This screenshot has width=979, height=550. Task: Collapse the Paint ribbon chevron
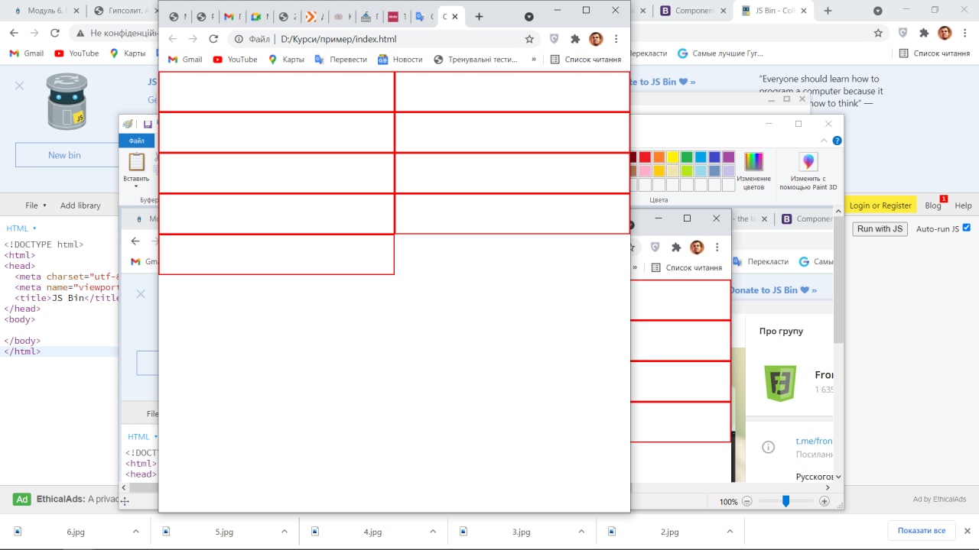824,141
